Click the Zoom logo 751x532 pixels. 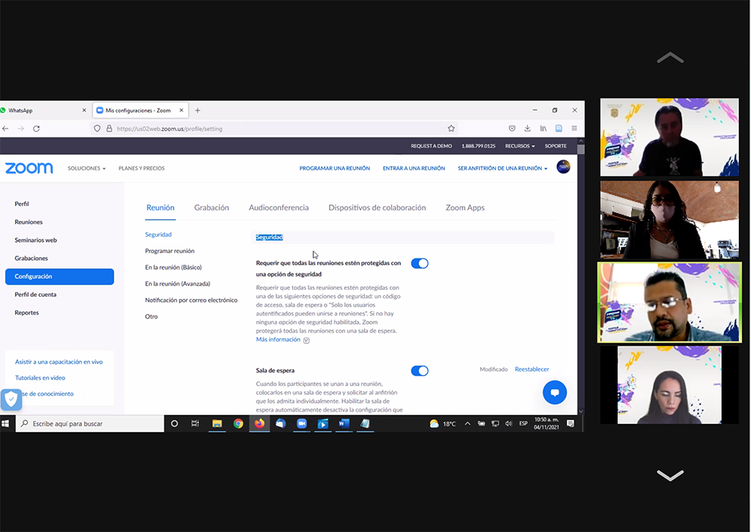tap(29, 168)
